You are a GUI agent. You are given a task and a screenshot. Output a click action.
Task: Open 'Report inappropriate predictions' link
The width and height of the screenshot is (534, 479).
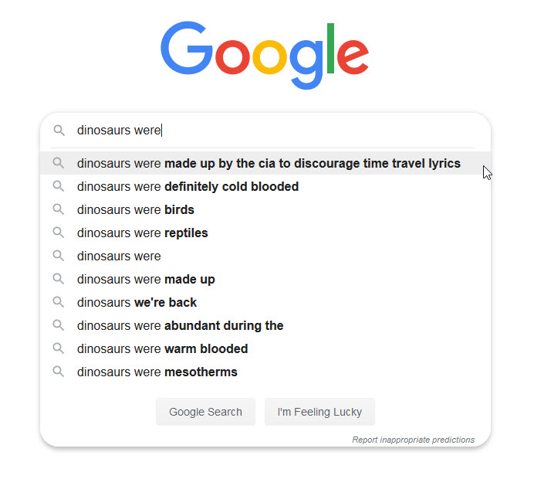tap(413, 440)
